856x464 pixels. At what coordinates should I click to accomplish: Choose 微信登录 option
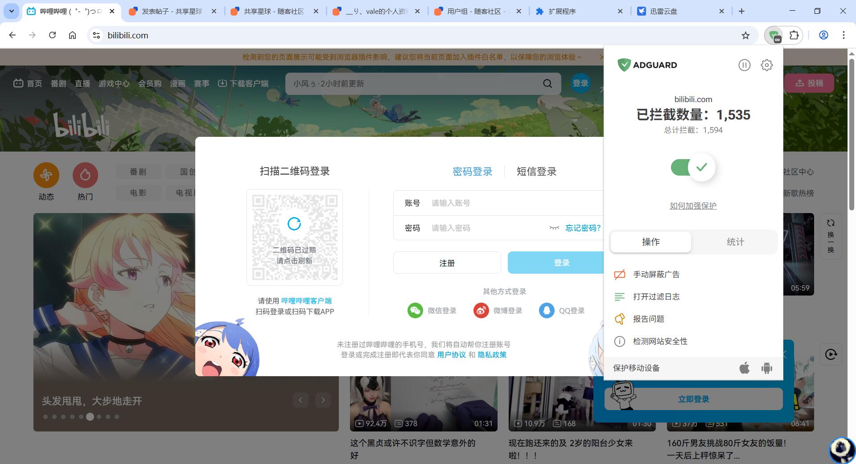tap(432, 311)
